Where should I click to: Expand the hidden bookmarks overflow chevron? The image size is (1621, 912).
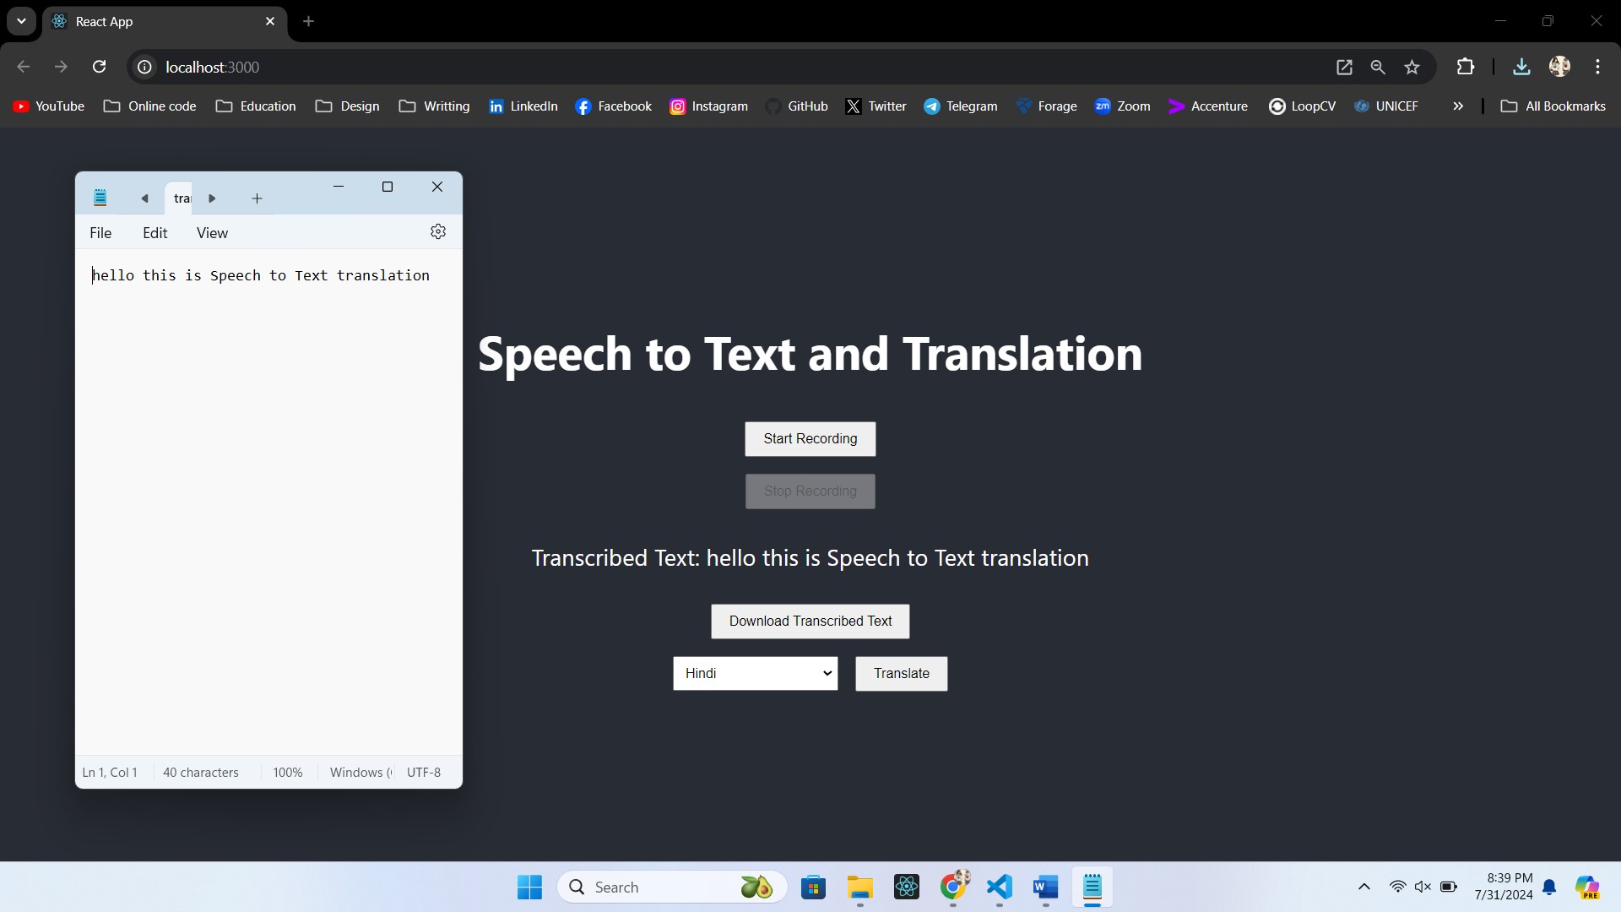1458,106
